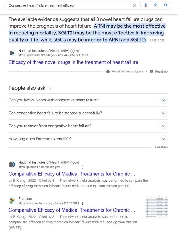Image resolution: width=178 pixels, height=231 pixels.
Task: Click About featured snippets help icon
Action: [x=108, y=71]
